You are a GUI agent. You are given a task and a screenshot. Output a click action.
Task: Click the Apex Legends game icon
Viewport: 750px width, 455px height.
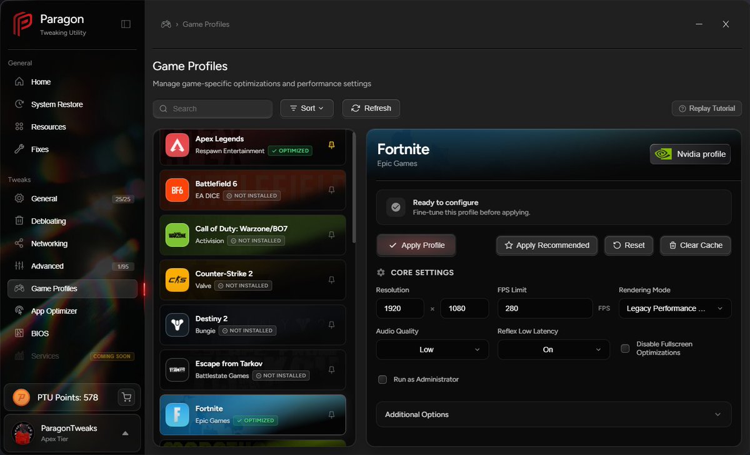point(177,145)
